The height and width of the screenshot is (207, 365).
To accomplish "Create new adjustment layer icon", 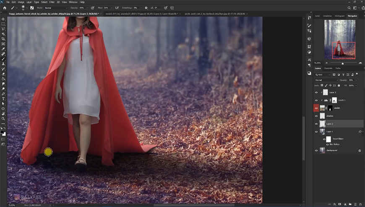I will coord(345,204).
